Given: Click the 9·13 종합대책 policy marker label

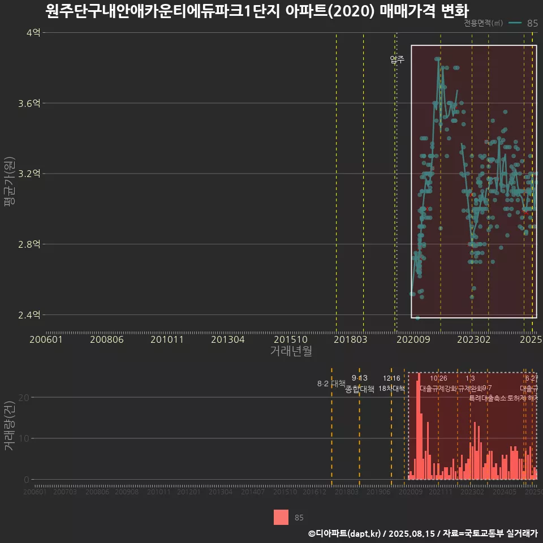Looking at the screenshot, I should click(x=360, y=383).
